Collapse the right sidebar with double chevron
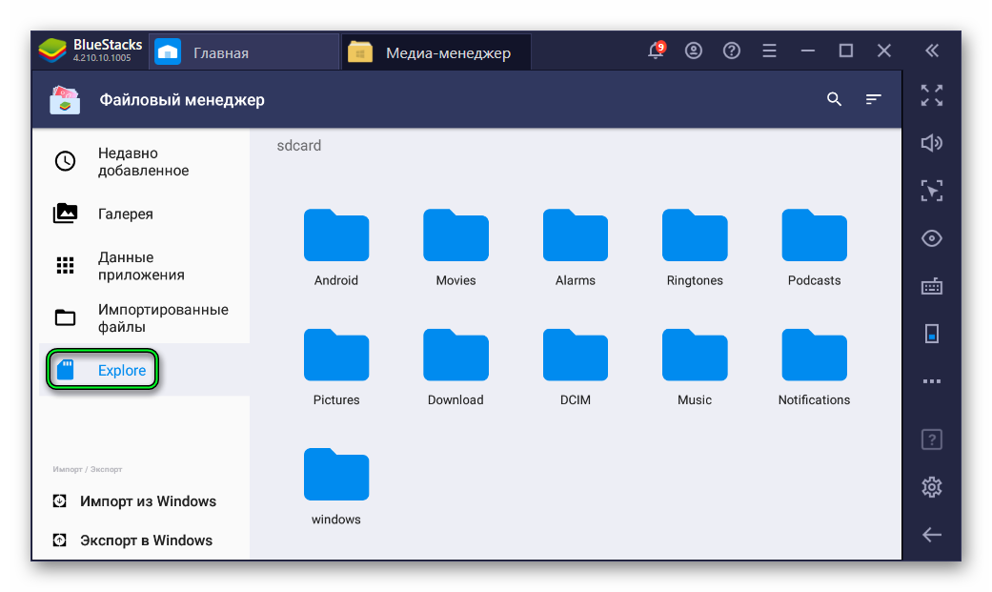Screen dimensions: 992x592 pos(931,51)
